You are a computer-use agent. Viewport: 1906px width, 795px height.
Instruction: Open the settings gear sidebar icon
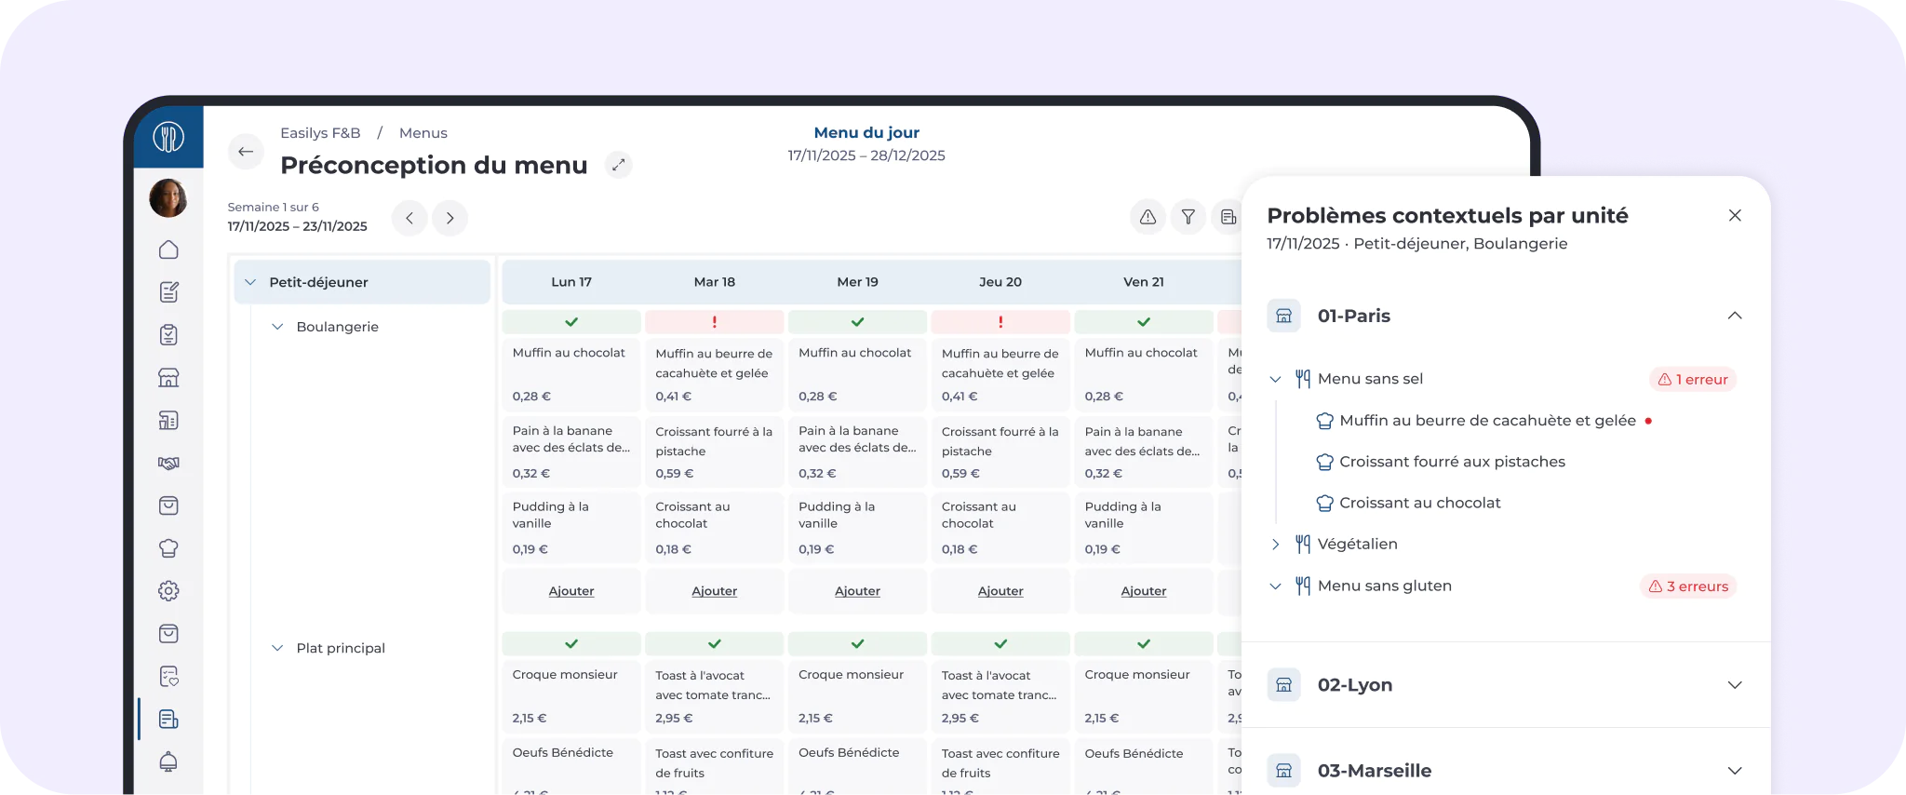168,591
